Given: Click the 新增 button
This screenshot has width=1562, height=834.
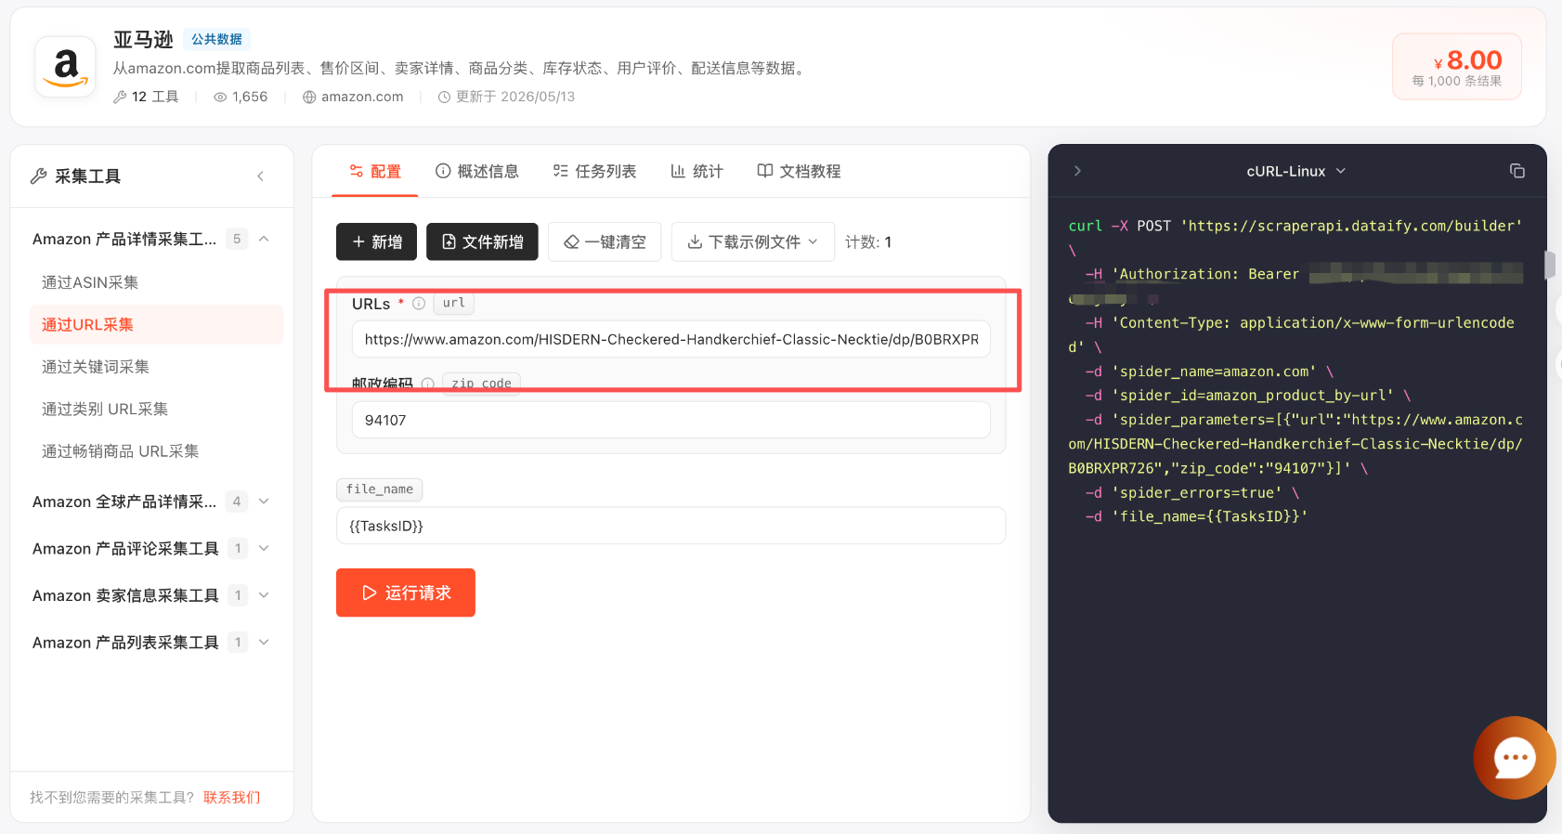Looking at the screenshot, I should point(376,241).
